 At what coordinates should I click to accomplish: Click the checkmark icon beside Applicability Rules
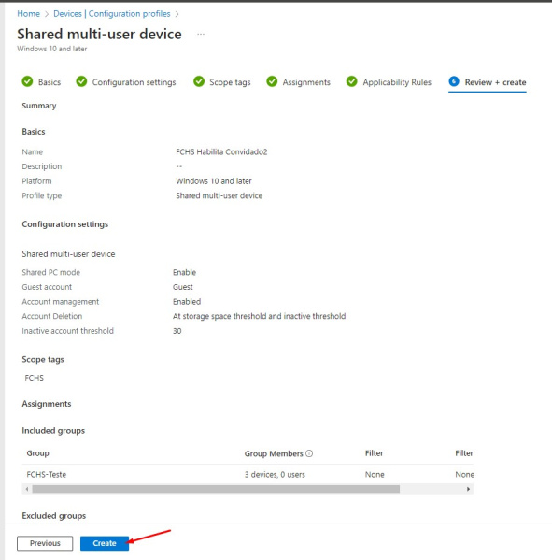pos(351,81)
